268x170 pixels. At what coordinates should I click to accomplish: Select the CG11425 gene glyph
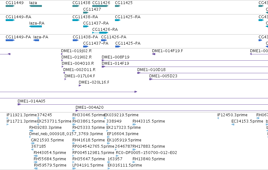(x=117, y=6)
